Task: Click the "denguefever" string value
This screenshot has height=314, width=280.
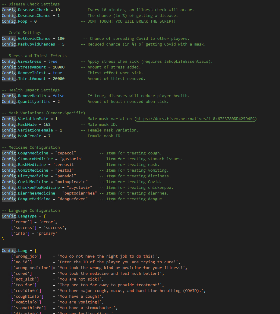Action: click(73, 199)
